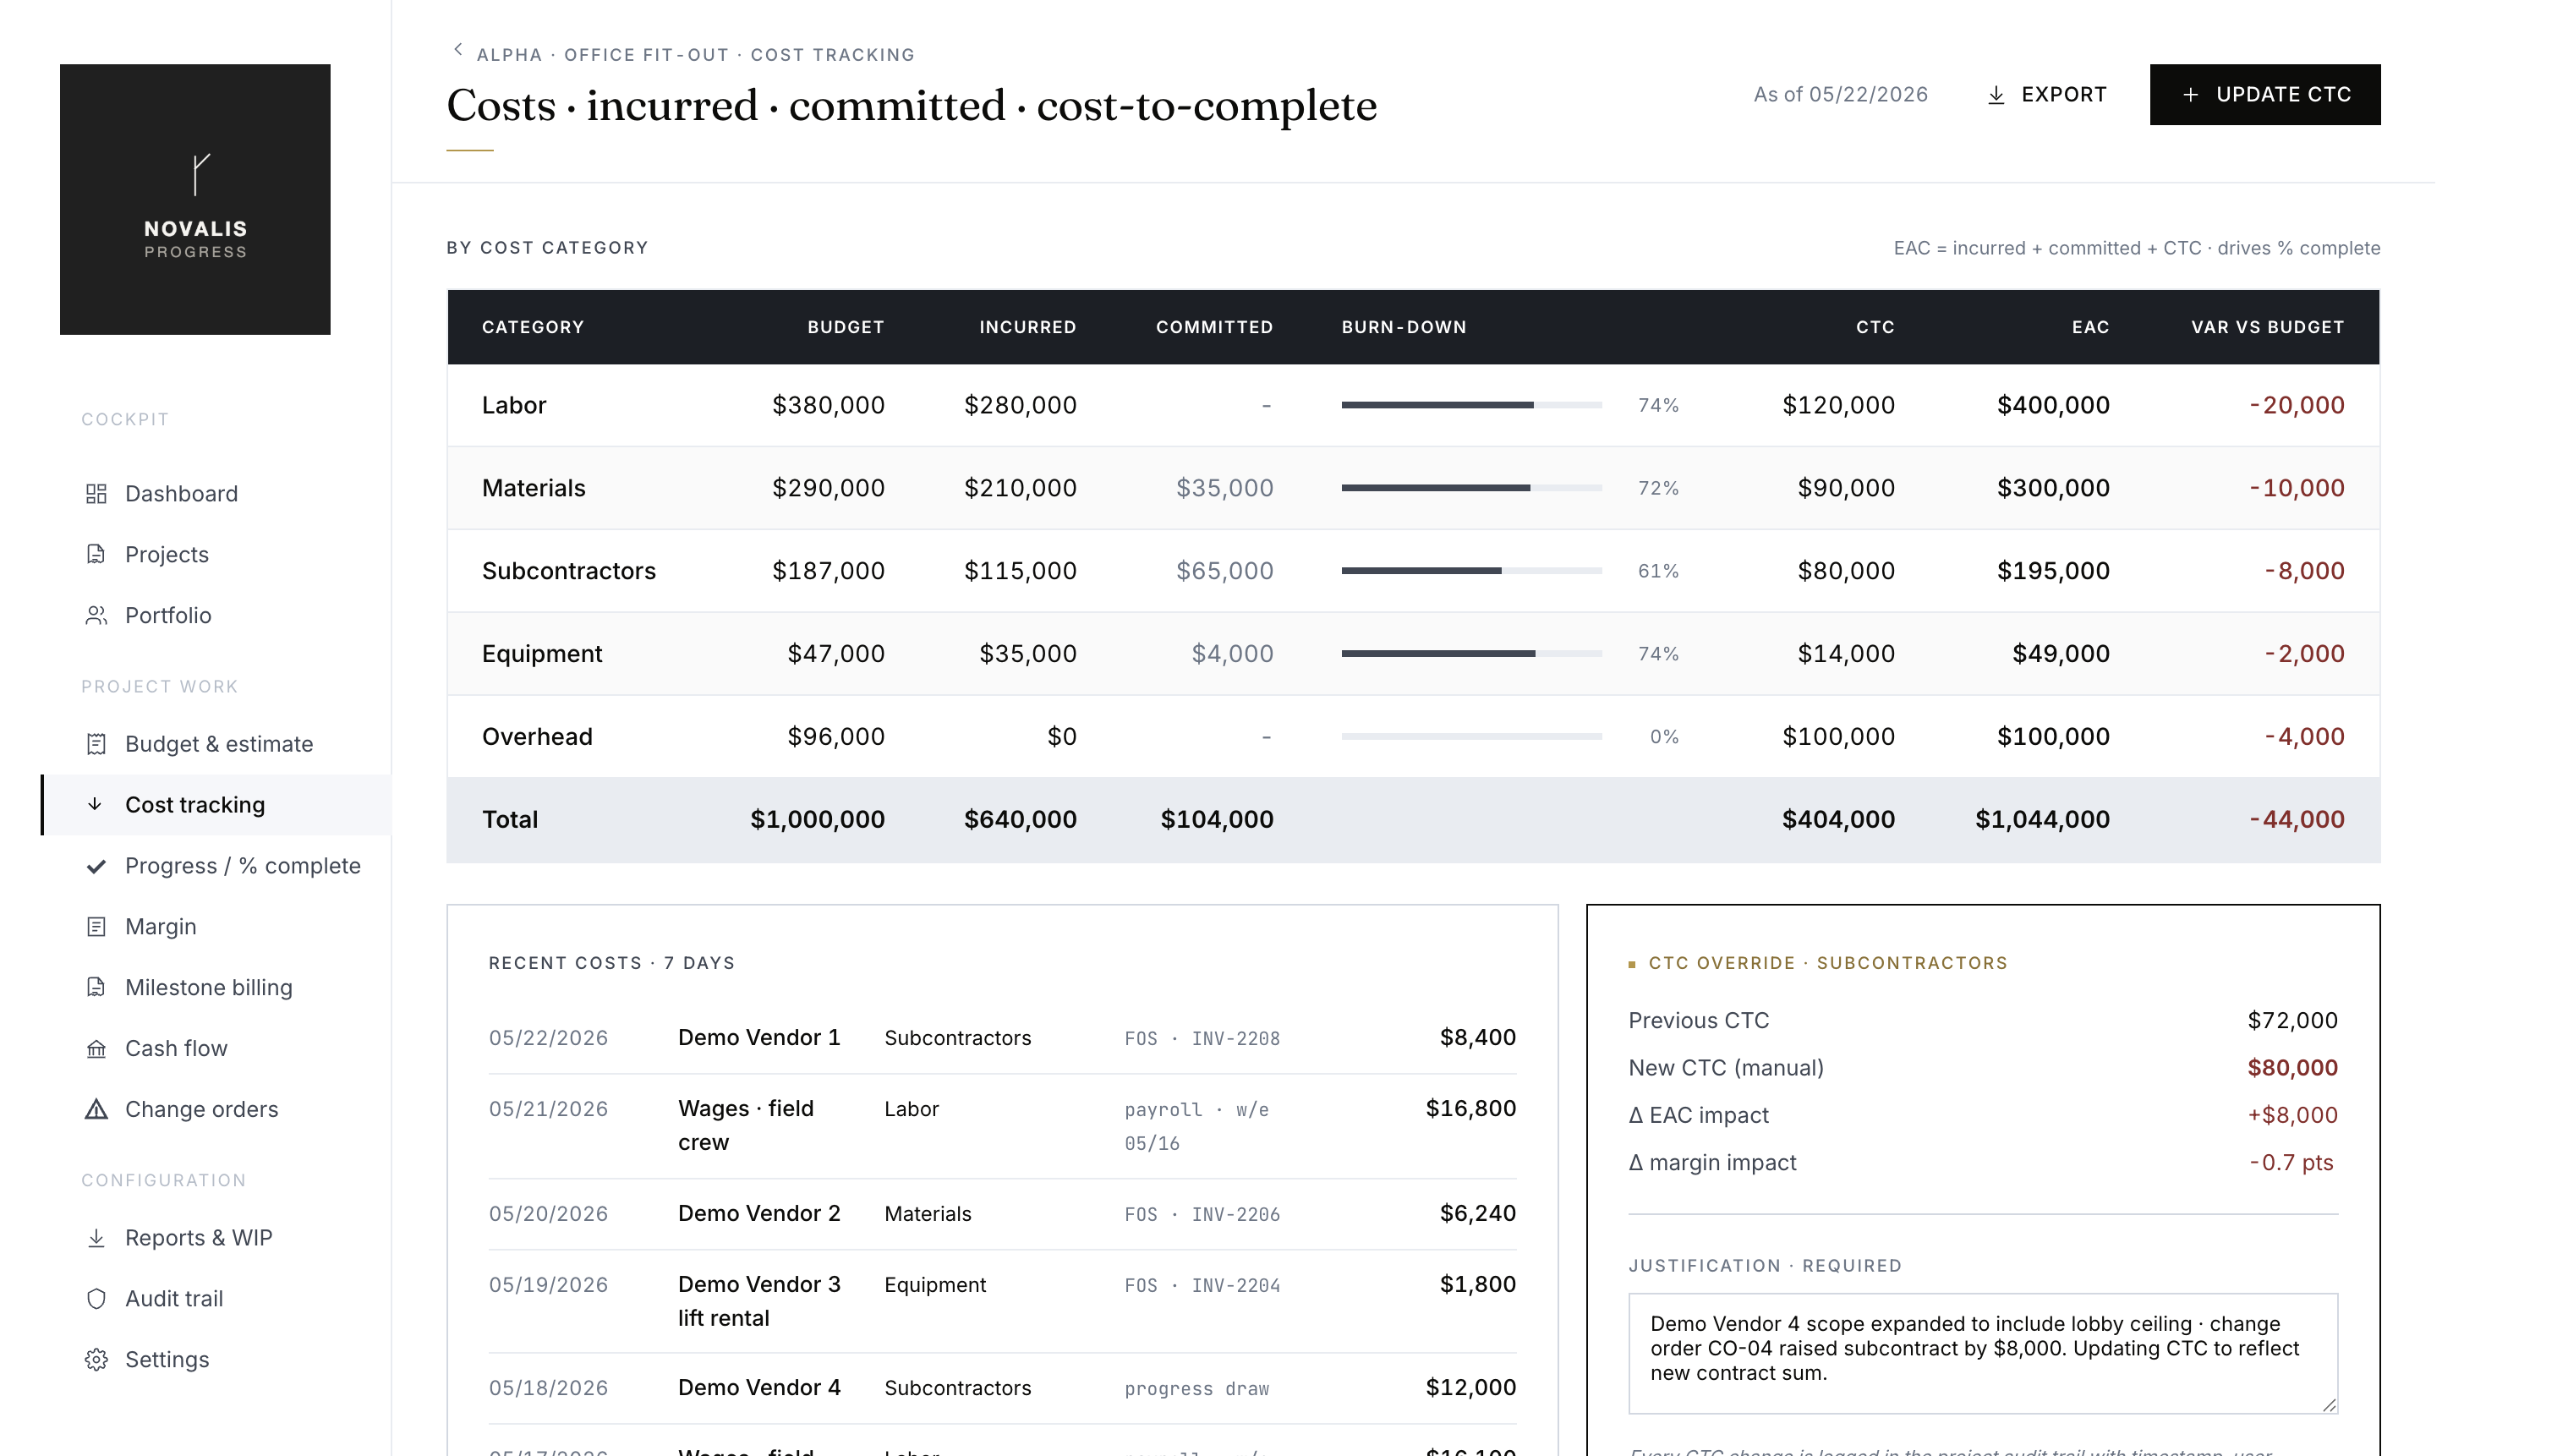Screen dimensions: 2557x1456
Task: Click the Overhead category name
Action: (537, 737)
